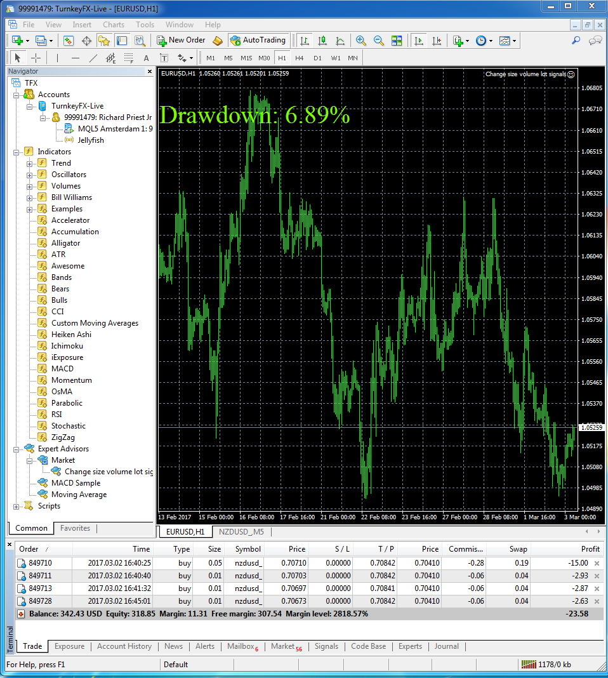Switch to the Account History tab
This screenshot has width=608, height=678.
[x=124, y=646]
